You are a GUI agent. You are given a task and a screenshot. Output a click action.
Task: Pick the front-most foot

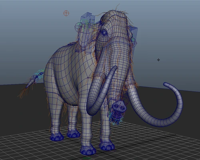[88, 150]
